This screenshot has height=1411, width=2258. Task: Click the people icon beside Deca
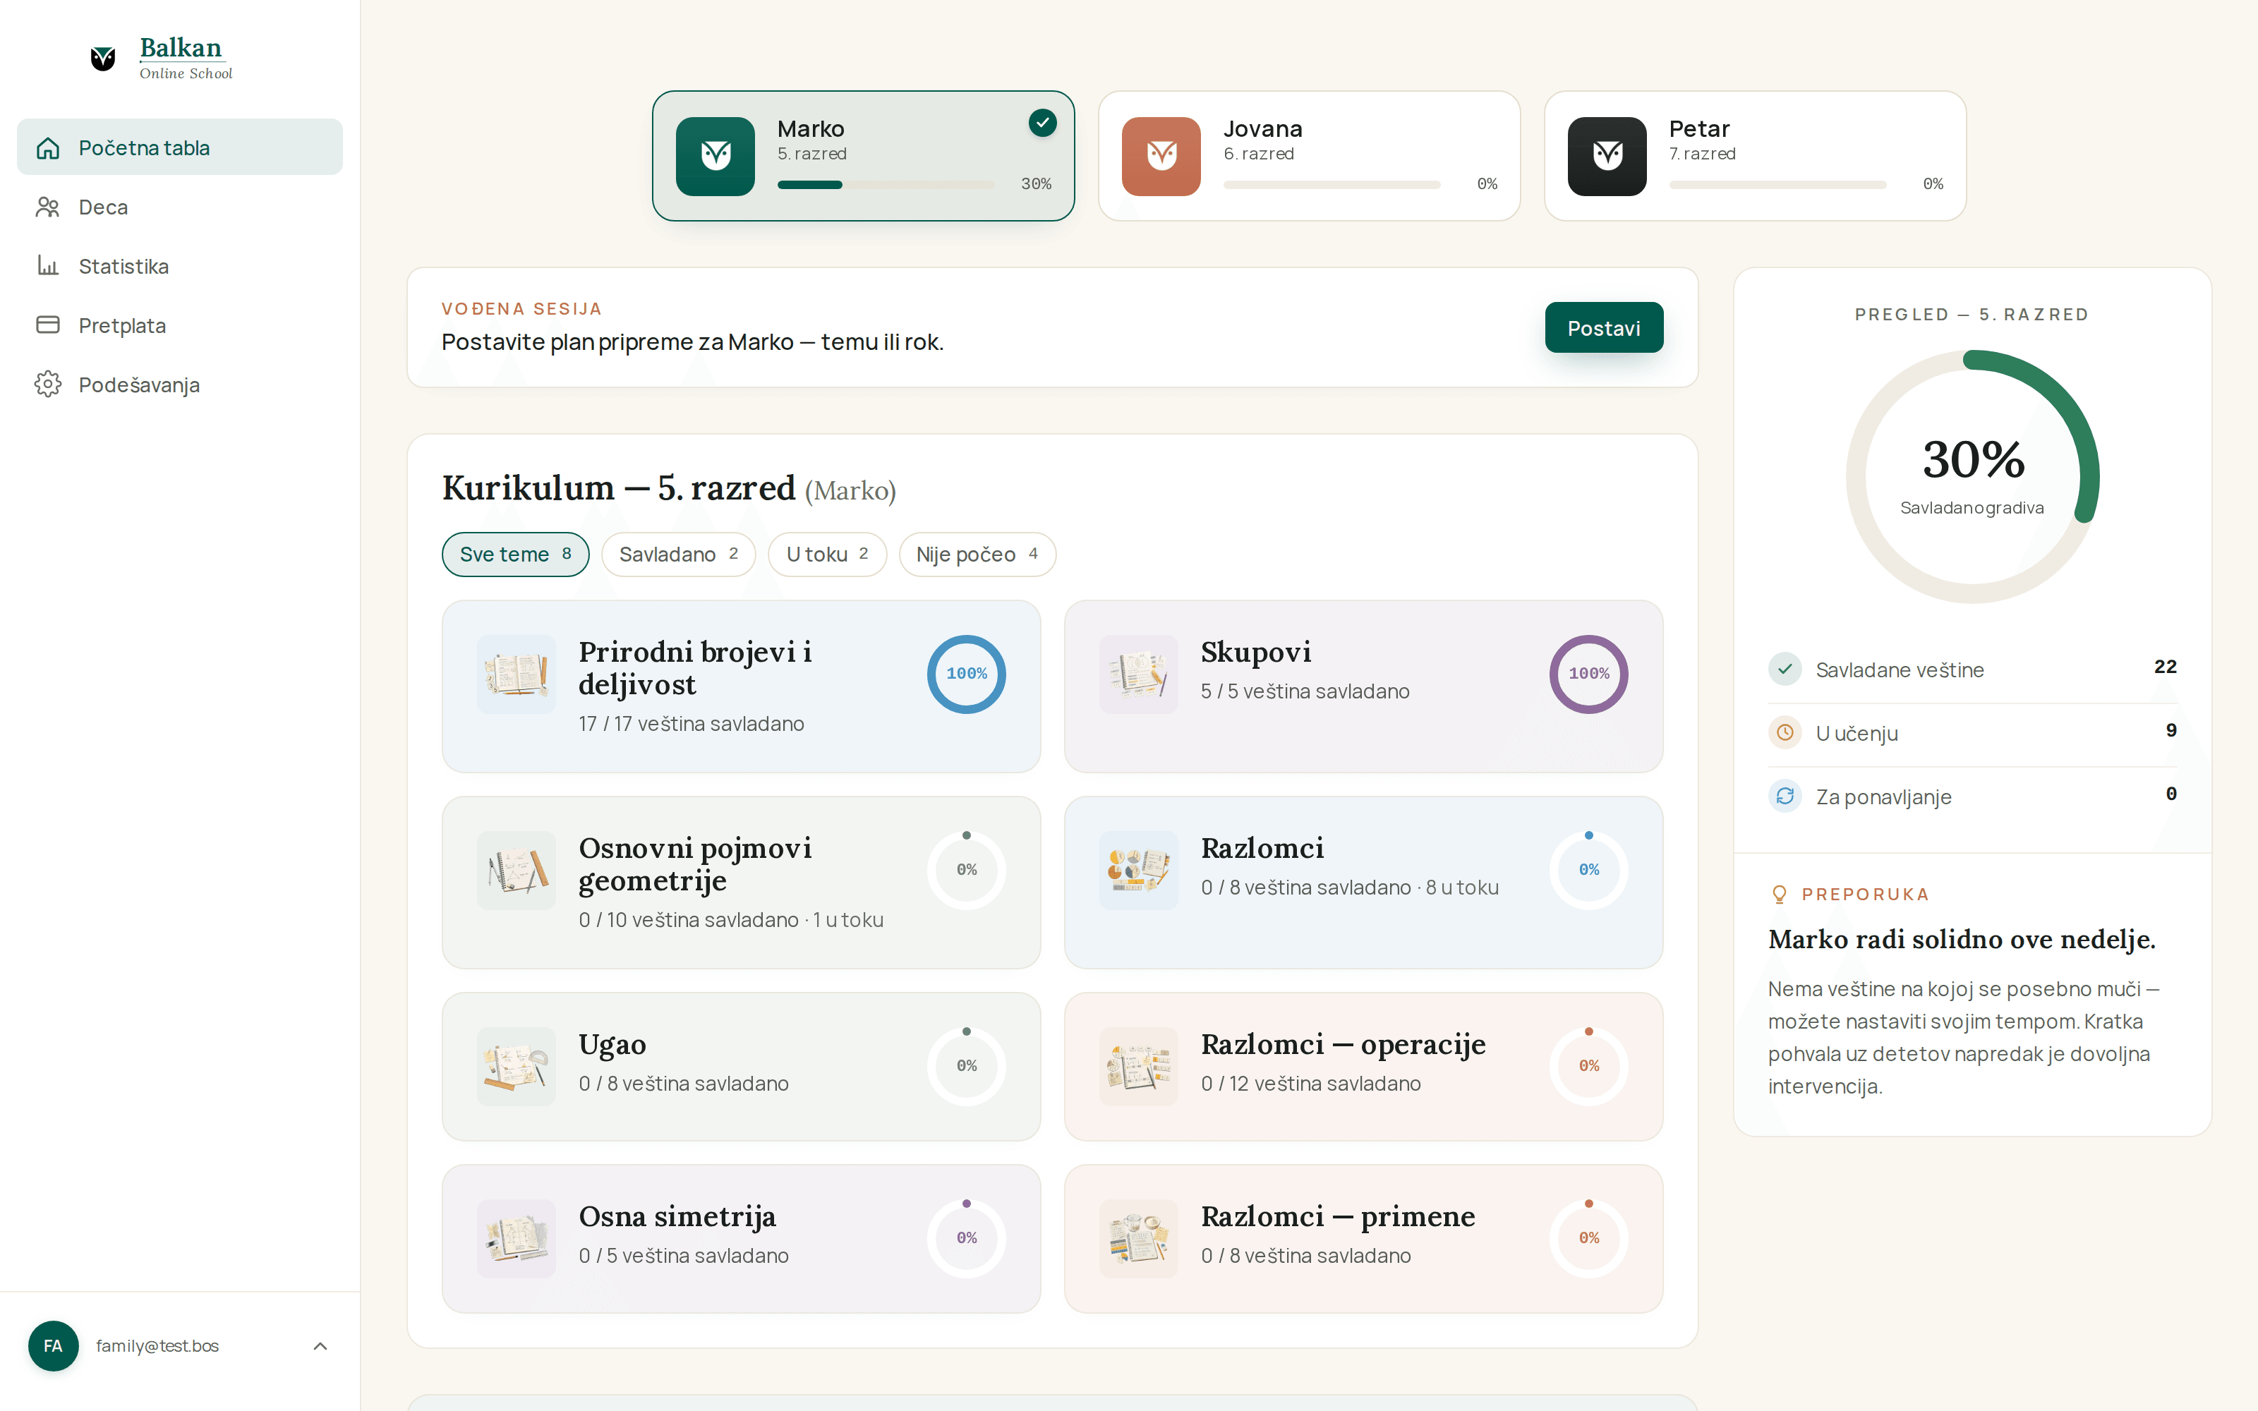pos(47,207)
